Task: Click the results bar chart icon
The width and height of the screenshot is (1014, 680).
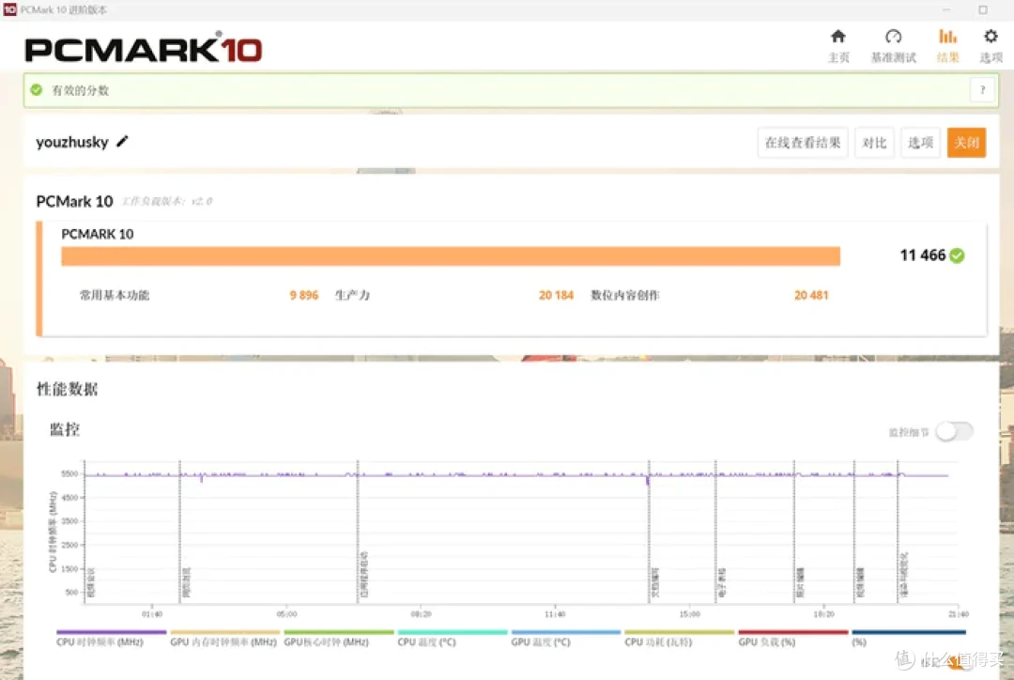Action: [x=947, y=37]
